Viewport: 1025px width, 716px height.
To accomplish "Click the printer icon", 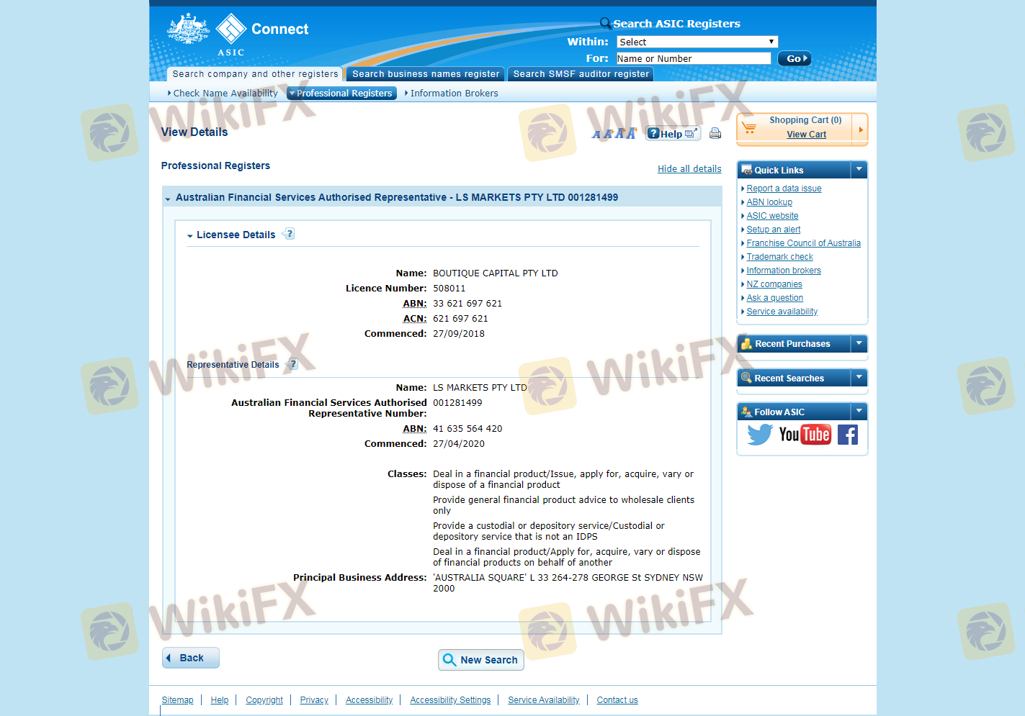I will click(715, 133).
